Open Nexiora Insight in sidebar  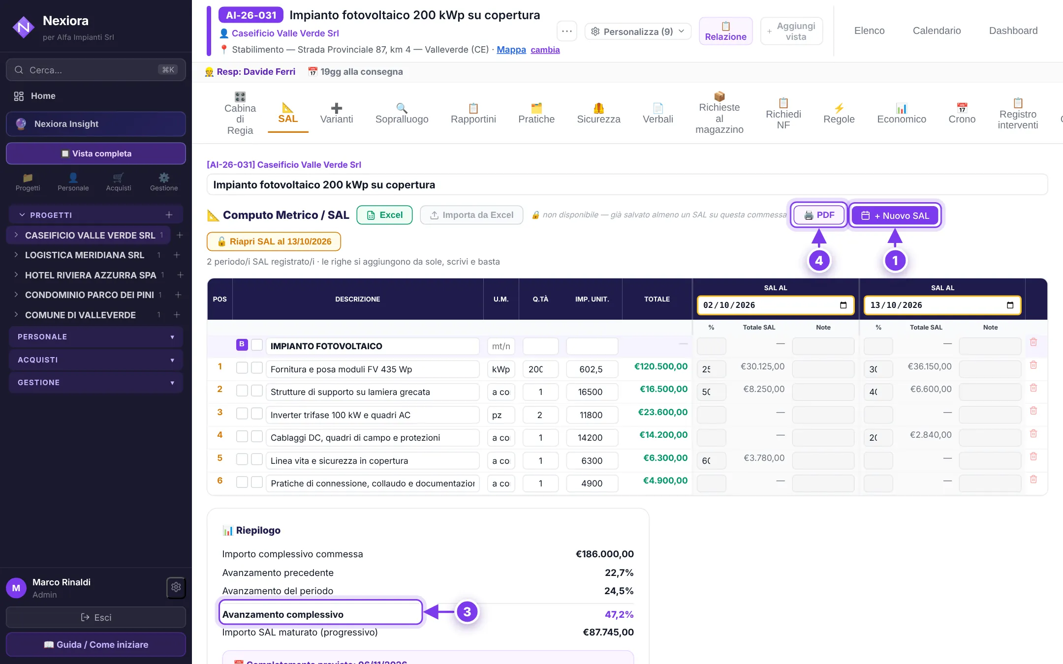pyautogui.click(x=96, y=124)
